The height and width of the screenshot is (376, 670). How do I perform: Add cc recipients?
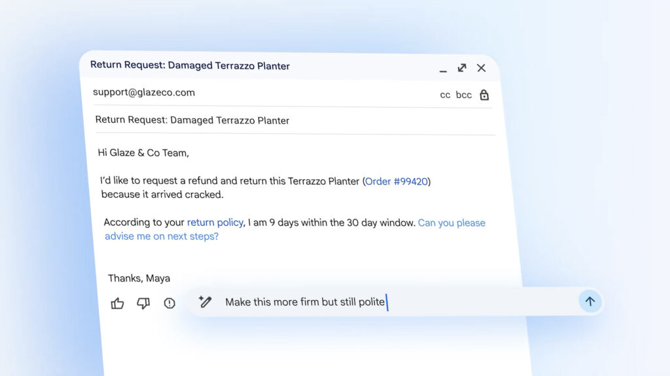click(x=445, y=95)
